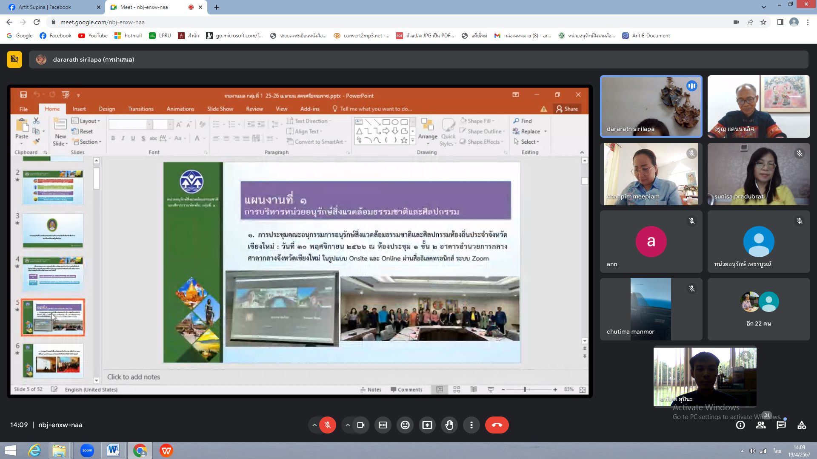Open more options three-dot menu
The height and width of the screenshot is (459, 817).
pos(471,425)
